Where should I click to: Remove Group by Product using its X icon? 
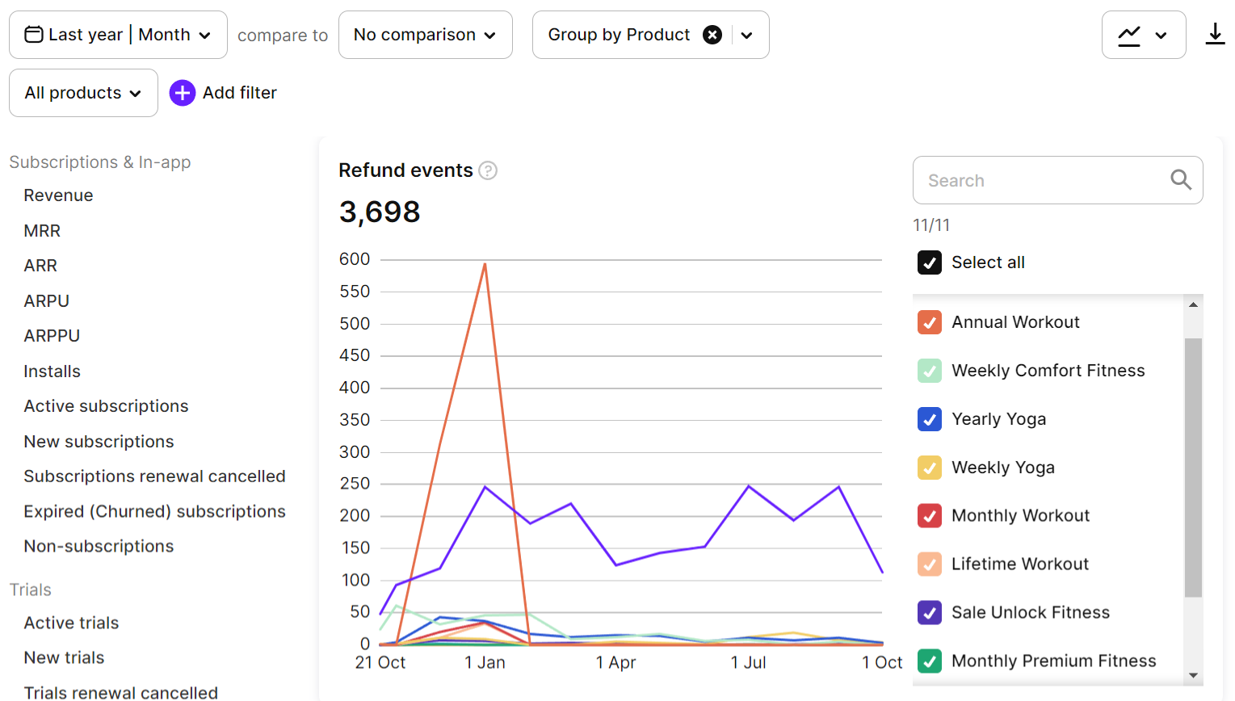coord(712,35)
